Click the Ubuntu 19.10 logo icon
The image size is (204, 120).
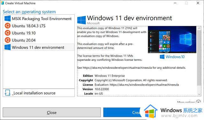[x=8, y=33]
